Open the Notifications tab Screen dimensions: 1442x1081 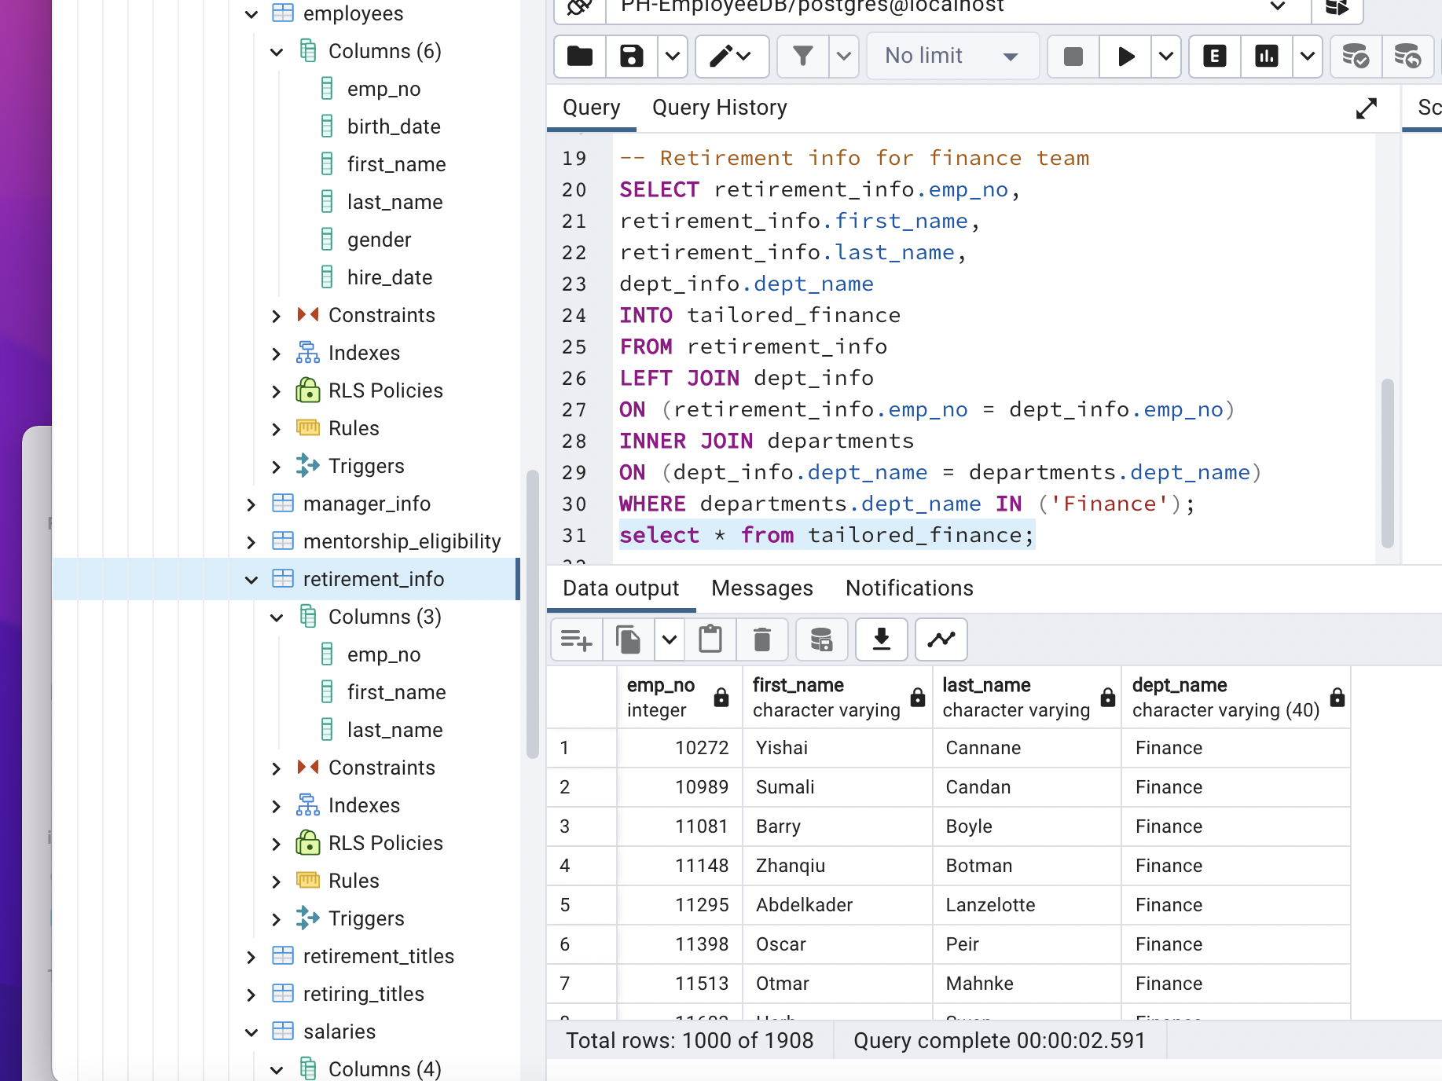click(908, 588)
